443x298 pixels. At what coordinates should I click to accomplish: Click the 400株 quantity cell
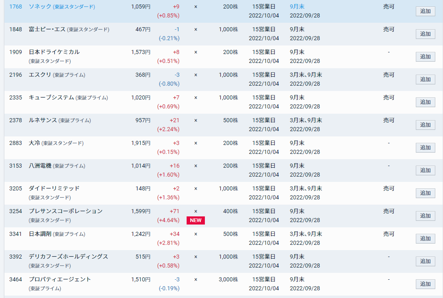pos(230,211)
